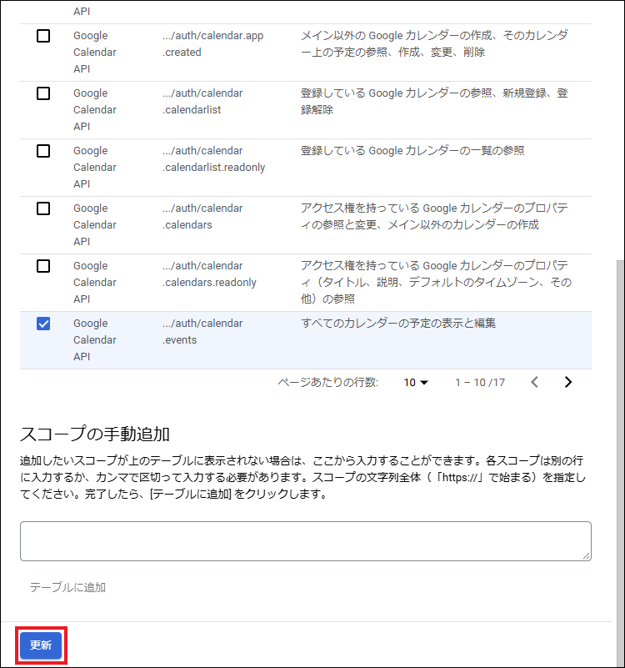
Task: Click the 登録している Google カレンダーの一覧の参照 description
Action: tap(412, 151)
